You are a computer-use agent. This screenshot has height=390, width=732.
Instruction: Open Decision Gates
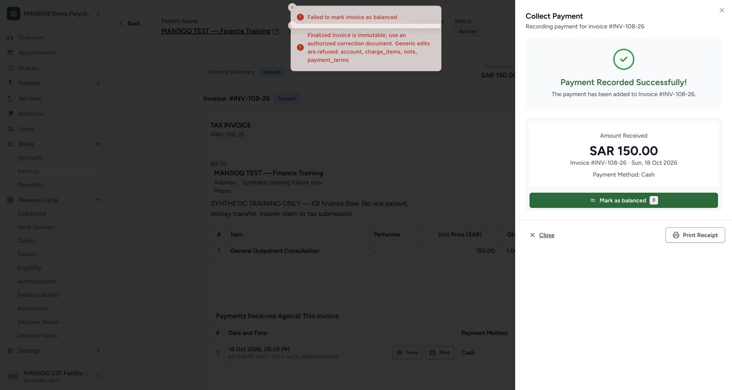[37, 335]
